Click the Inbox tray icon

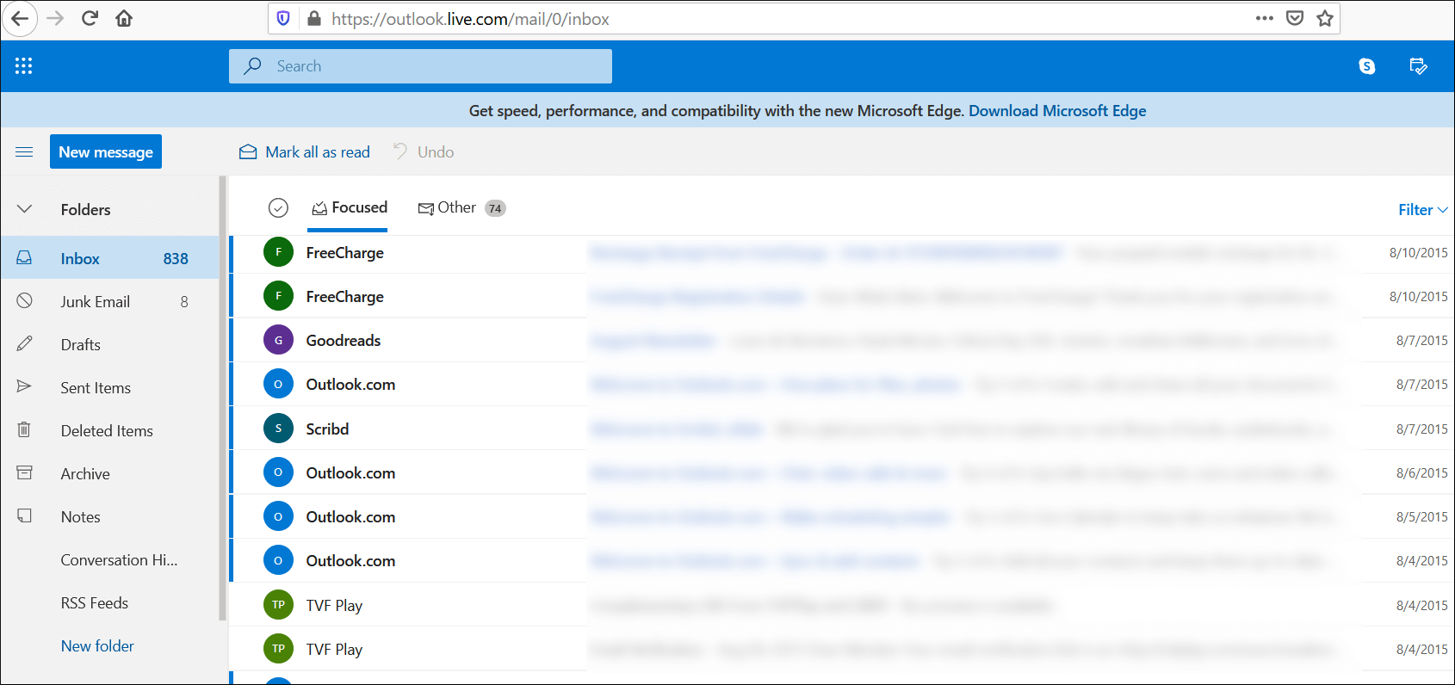pos(24,258)
